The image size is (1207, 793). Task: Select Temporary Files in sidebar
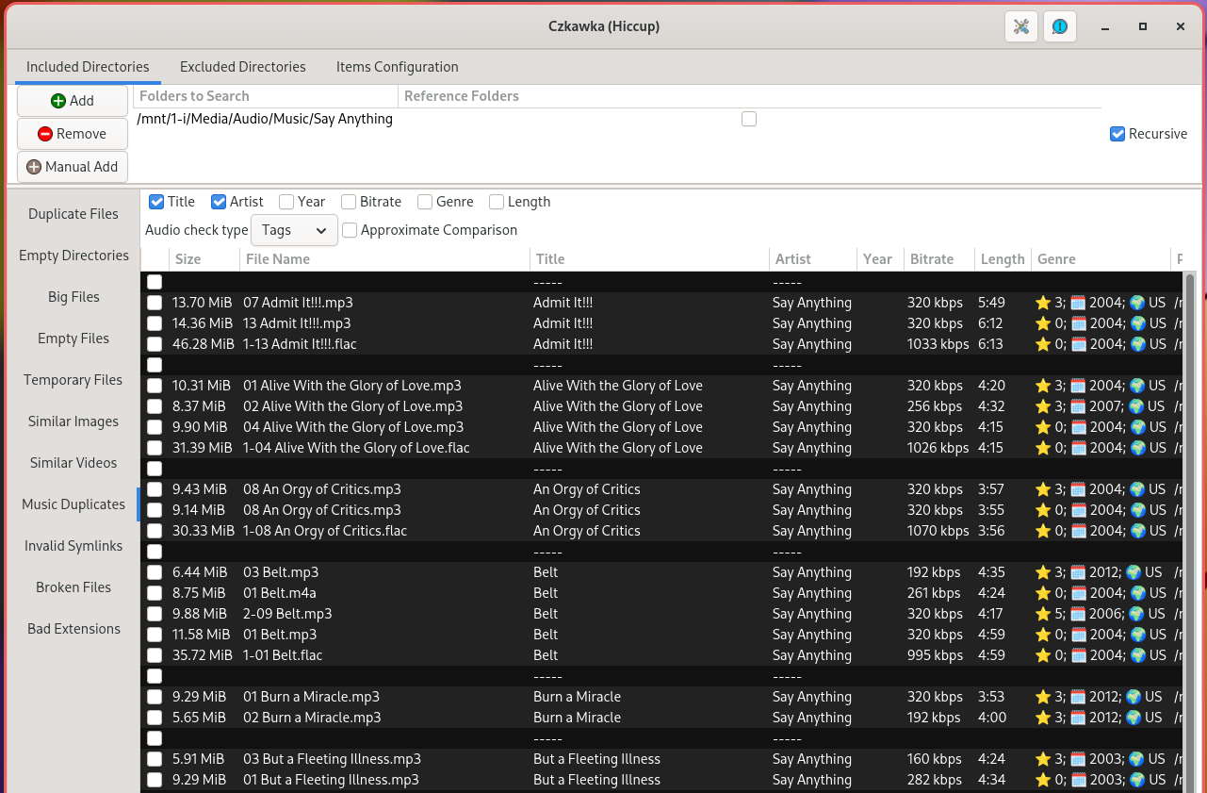pyautogui.click(x=73, y=380)
